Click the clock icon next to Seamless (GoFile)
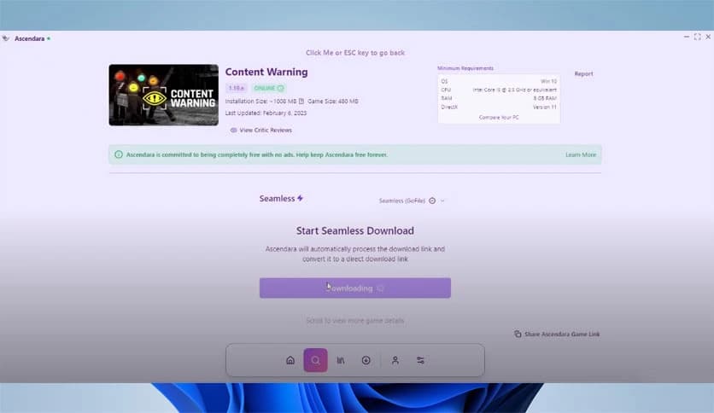The image size is (714, 413). (432, 201)
